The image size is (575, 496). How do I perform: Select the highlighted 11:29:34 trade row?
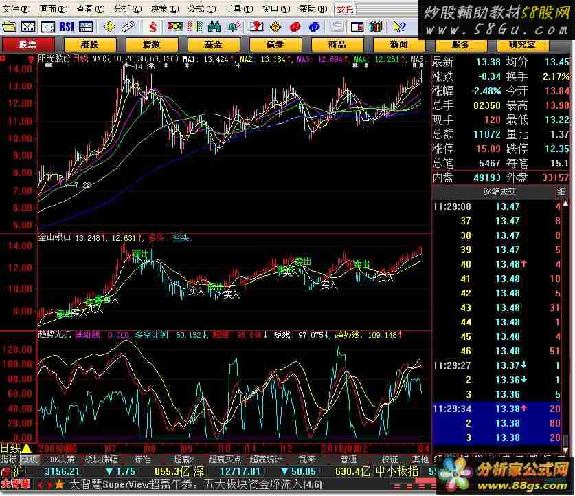pos(497,409)
